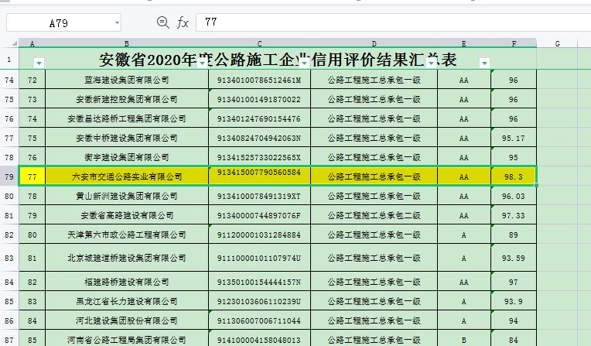Open the filter dropdown in column B

pos(202,63)
